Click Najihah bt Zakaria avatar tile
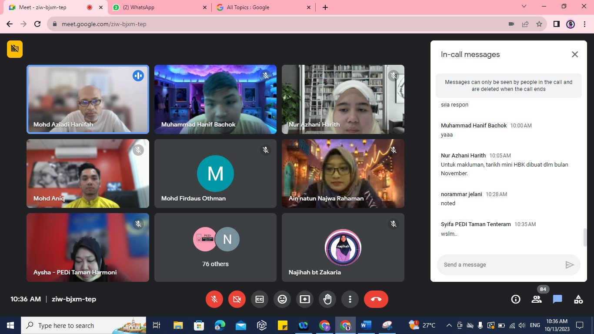Viewport: 594px width, 334px height. point(343,247)
